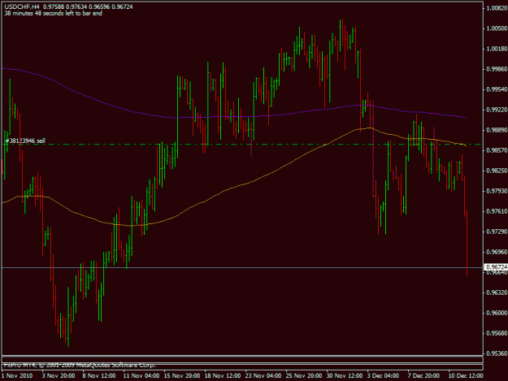
Task: Click the #38123946 sell order label
Action: (x=25, y=141)
